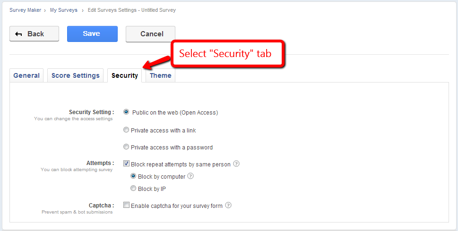Click help icon beside Block repeat attempts
This screenshot has height=231, width=458.
point(236,164)
